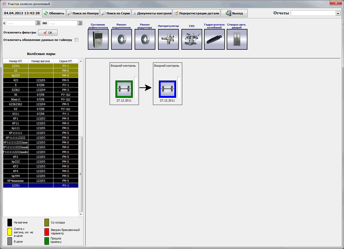
Task: Open the start date calendar picker
Action: click(38, 23)
